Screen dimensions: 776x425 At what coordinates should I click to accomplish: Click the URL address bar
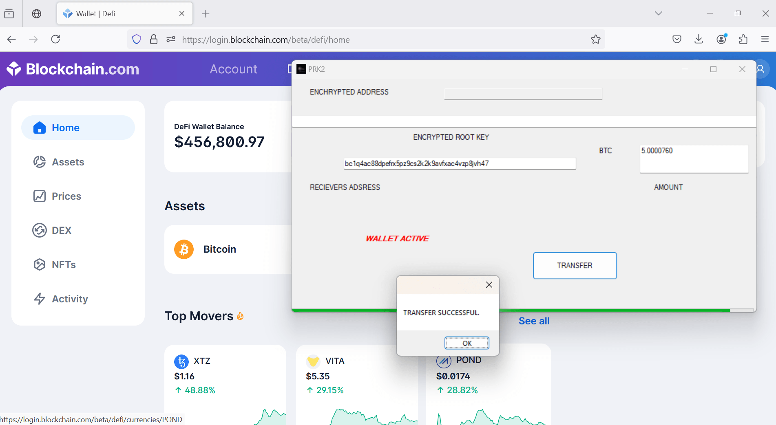point(366,40)
